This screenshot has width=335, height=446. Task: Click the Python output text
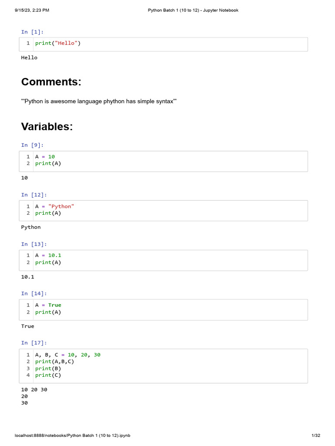tap(31, 227)
